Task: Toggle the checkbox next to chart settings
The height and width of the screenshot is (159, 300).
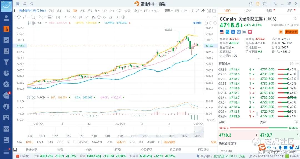Action: [x=183, y=11]
